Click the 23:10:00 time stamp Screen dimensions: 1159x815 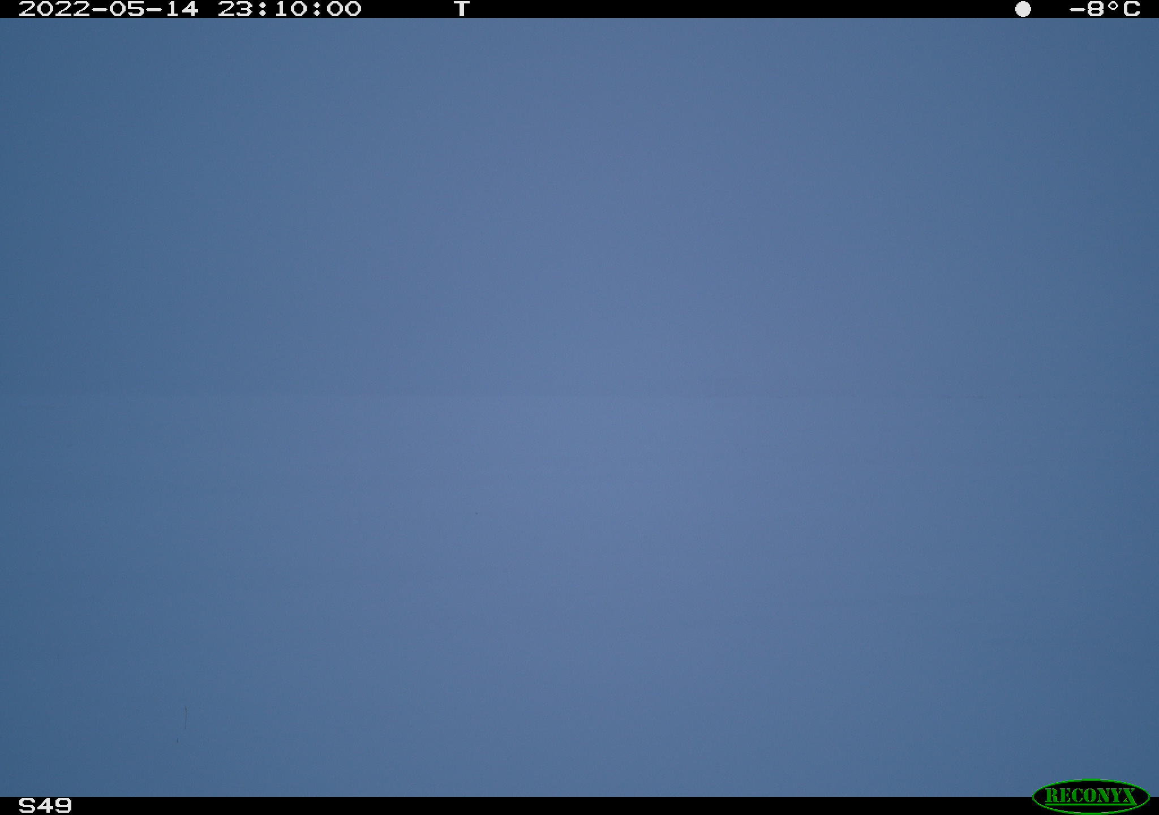click(x=289, y=9)
